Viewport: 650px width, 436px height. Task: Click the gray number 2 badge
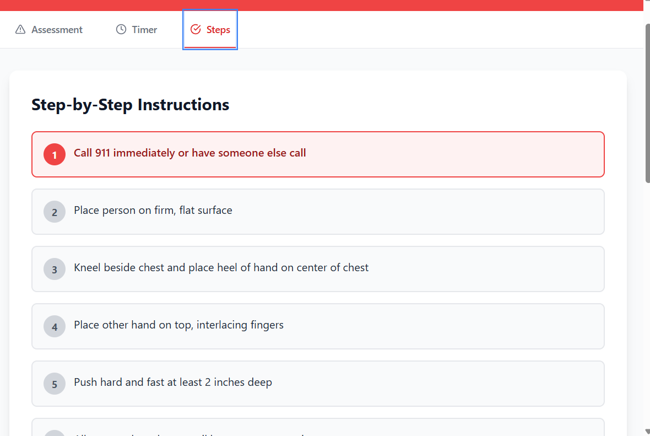click(x=55, y=212)
